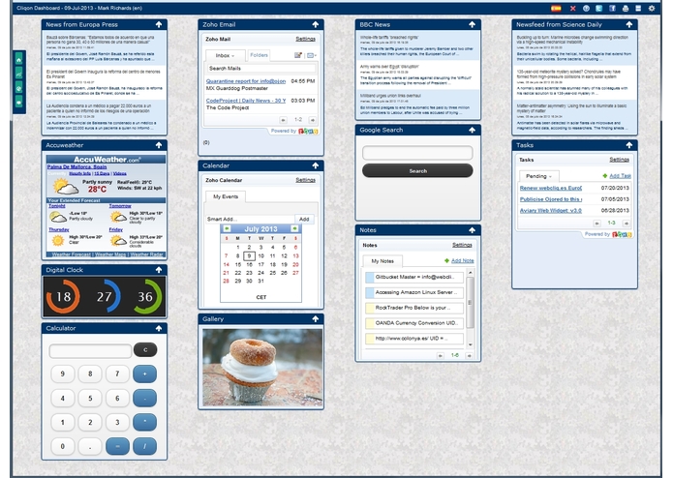Open Zoho Calendar Settings link
The width and height of the screenshot is (673, 478).
[x=305, y=180]
